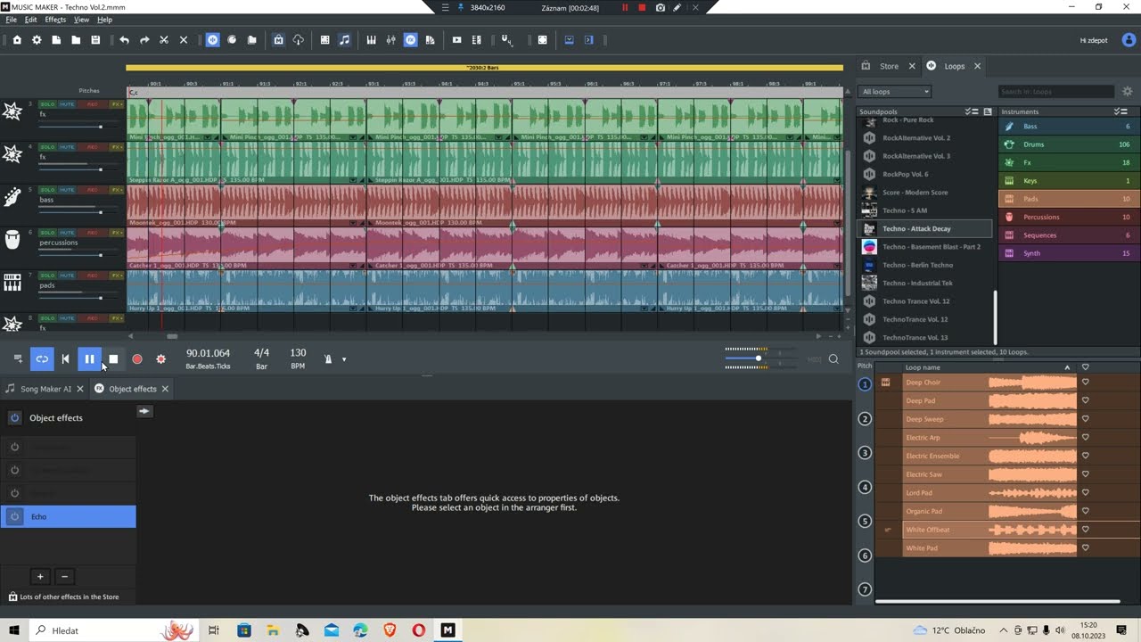
Task: Select the Techno - Berlin Techno soundpool
Action: (925, 265)
